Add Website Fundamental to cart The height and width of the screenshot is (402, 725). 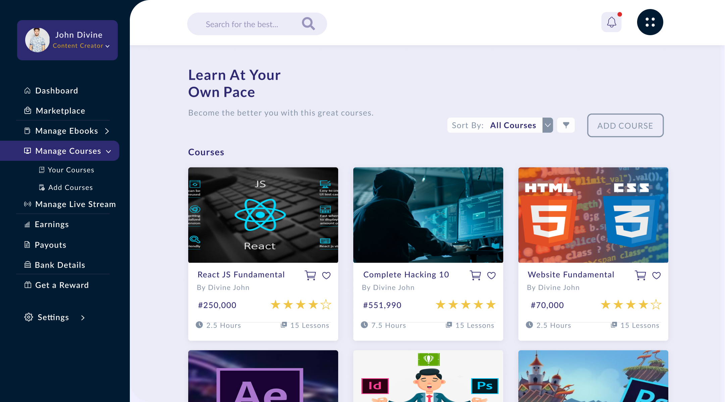pyautogui.click(x=640, y=275)
